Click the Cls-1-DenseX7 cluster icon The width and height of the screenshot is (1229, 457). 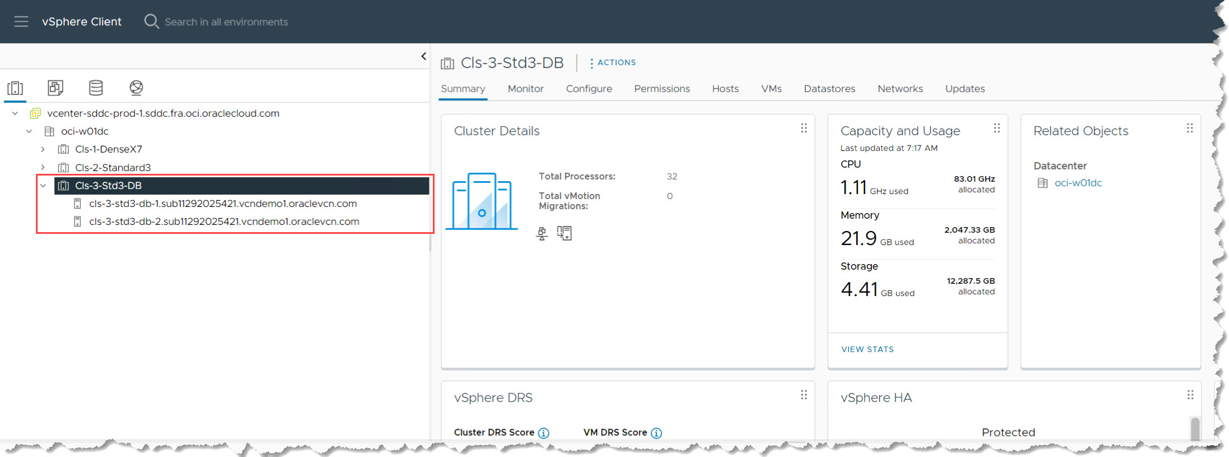coord(63,149)
